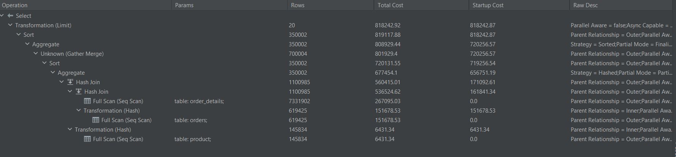Screen dimensions: 676x157
Task: Click the Startup Cost column header
Action: click(488, 5)
